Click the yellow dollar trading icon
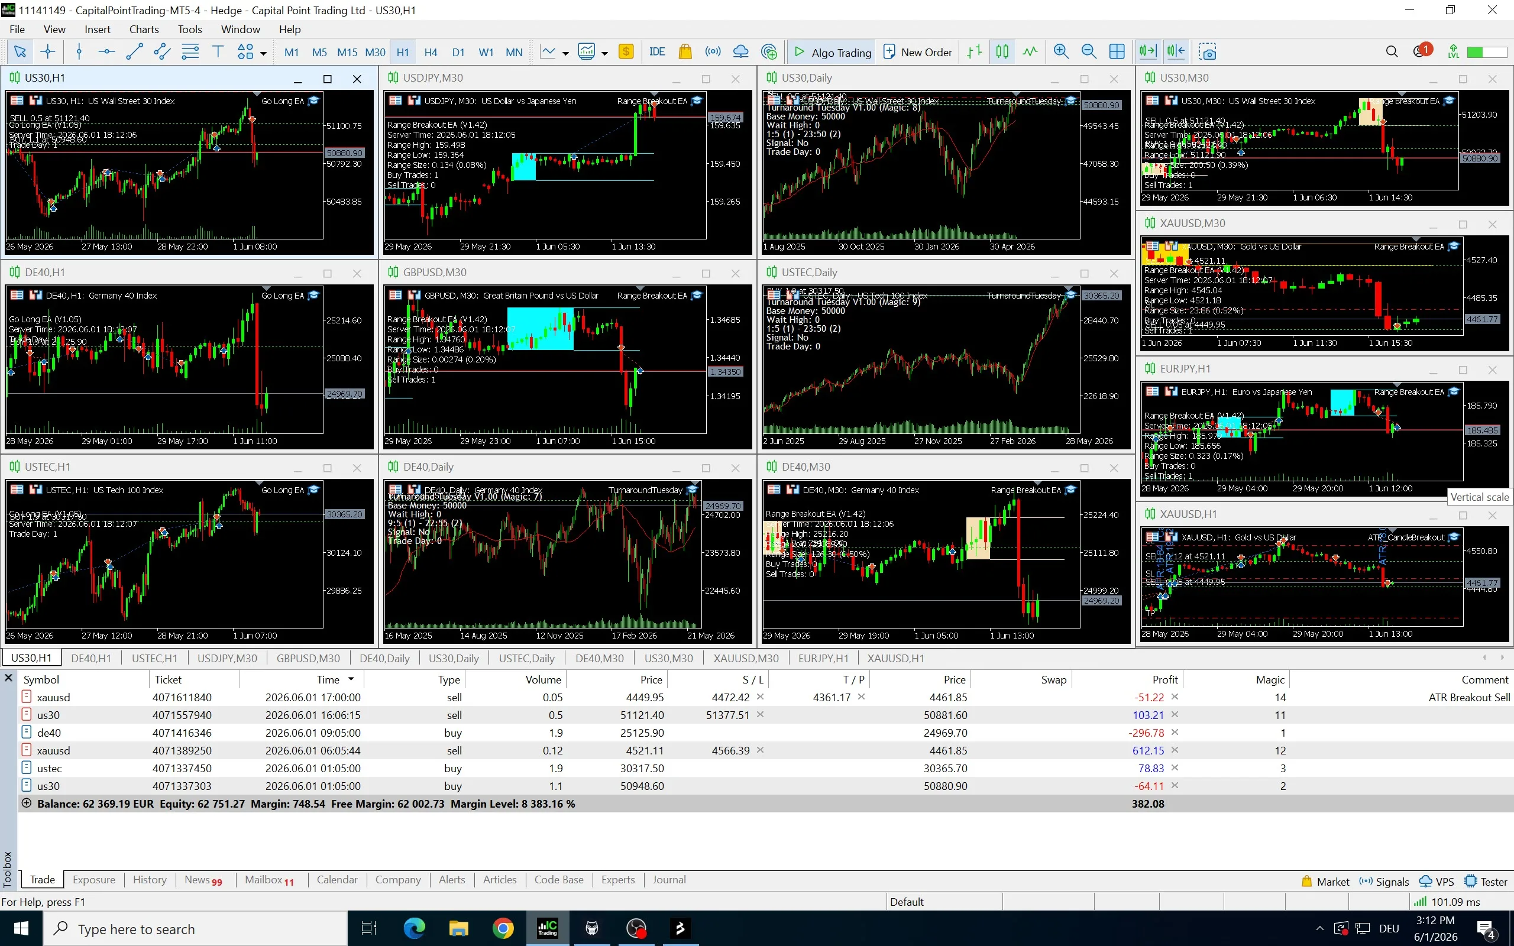1514x946 pixels. point(626,52)
